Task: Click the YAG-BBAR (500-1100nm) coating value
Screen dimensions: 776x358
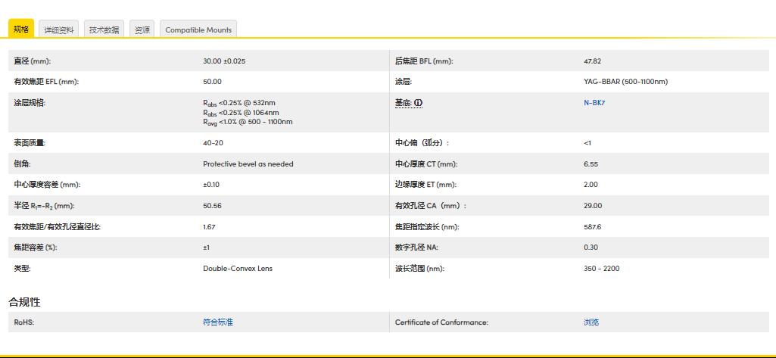Action: coord(625,82)
